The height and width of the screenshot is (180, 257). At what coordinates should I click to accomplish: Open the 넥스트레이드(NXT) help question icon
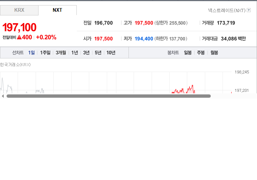(249, 10)
